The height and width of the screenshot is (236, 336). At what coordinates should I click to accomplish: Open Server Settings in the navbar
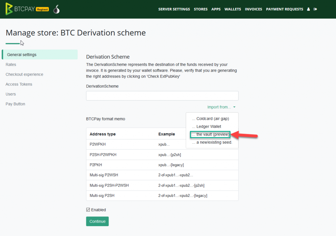coord(174,9)
